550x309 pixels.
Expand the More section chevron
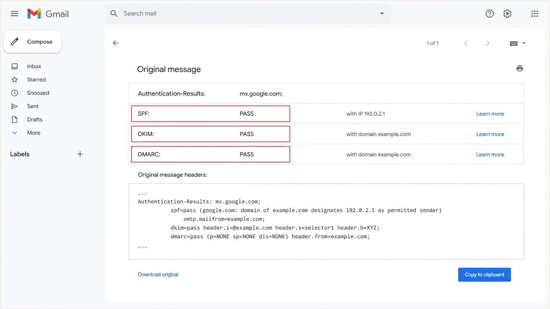point(14,133)
